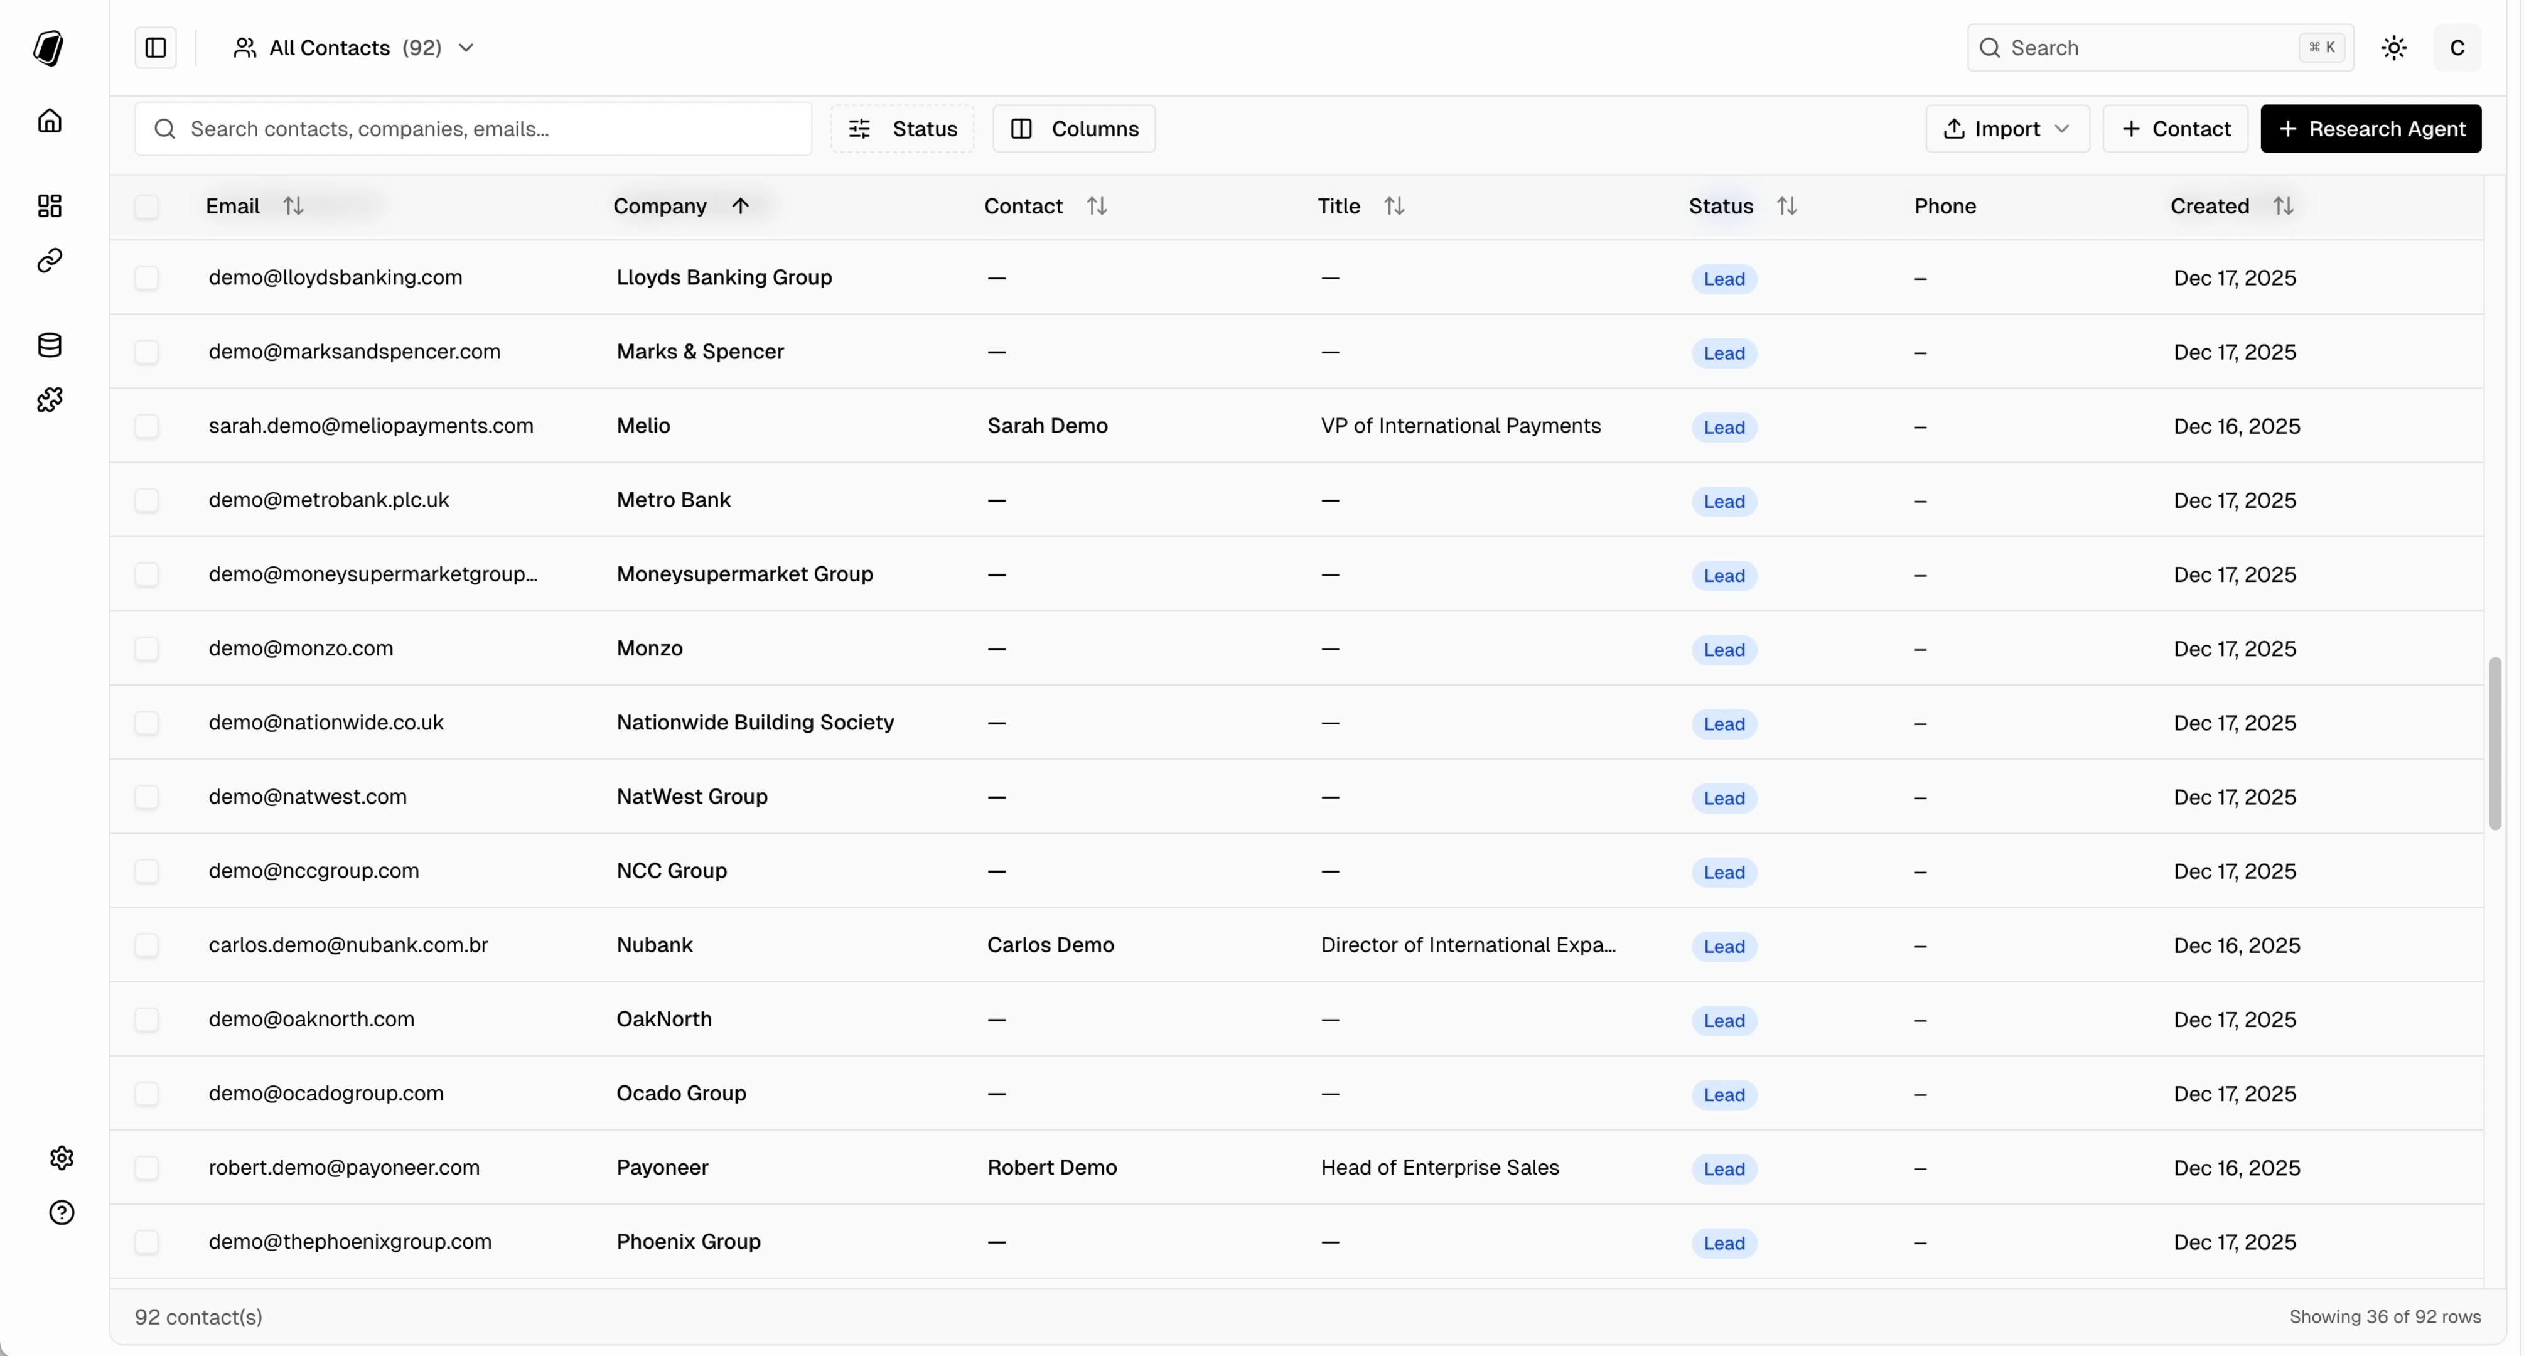2524x1356 pixels.
Task: Click the add Contact button
Action: 2174,129
